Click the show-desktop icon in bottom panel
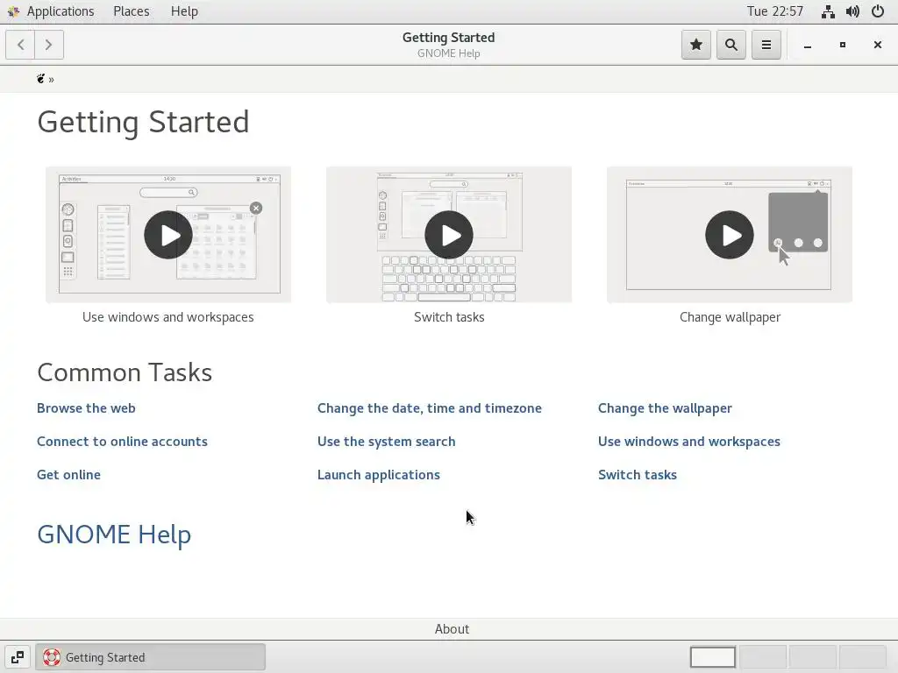The height and width of the screenshot is (673, 898). (18, 657)
